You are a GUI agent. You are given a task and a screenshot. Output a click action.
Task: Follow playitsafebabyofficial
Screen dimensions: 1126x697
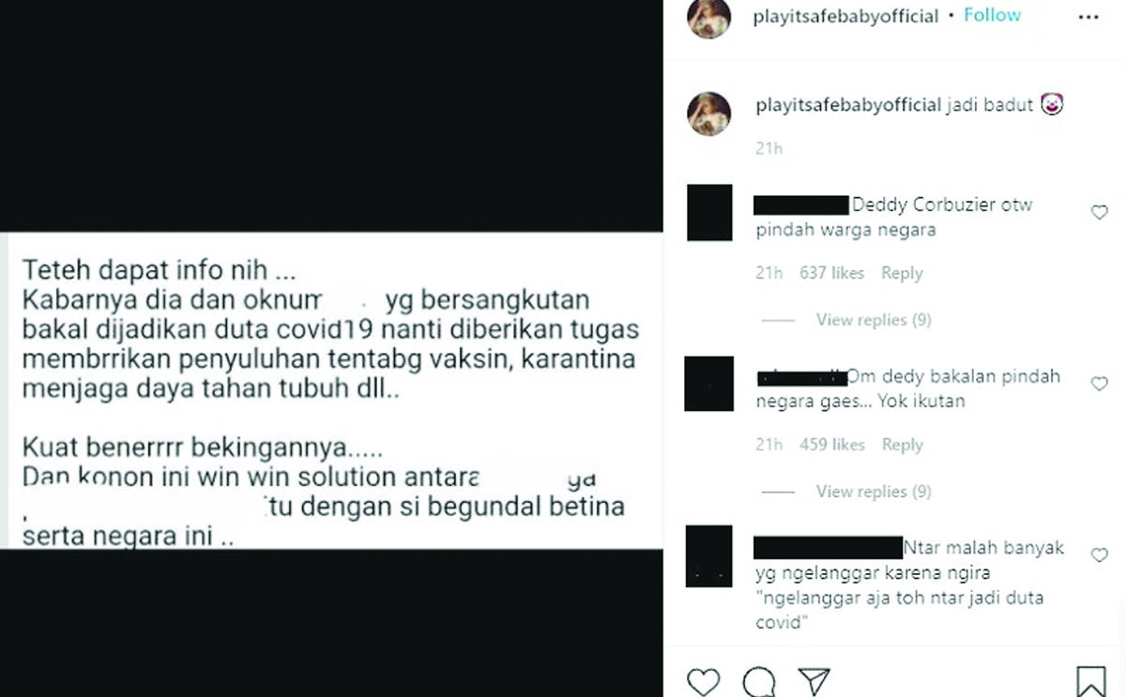(x=992, y=16)
